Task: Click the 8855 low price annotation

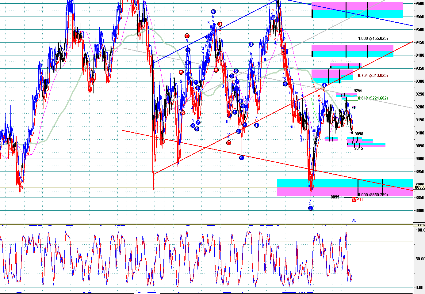Action: click(335, 197)
